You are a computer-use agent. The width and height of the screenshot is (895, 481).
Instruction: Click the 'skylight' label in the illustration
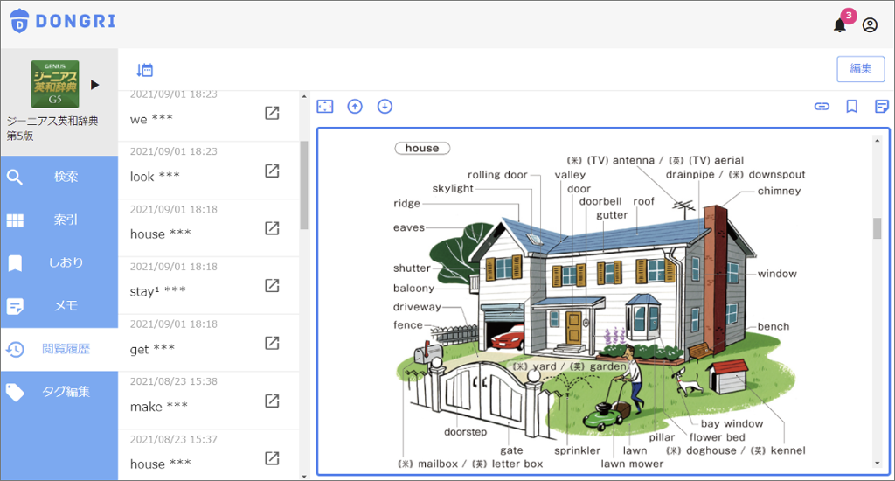click(453, 189)
